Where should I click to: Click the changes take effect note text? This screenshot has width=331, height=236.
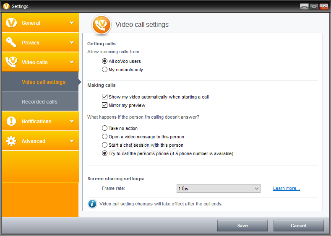161,204
